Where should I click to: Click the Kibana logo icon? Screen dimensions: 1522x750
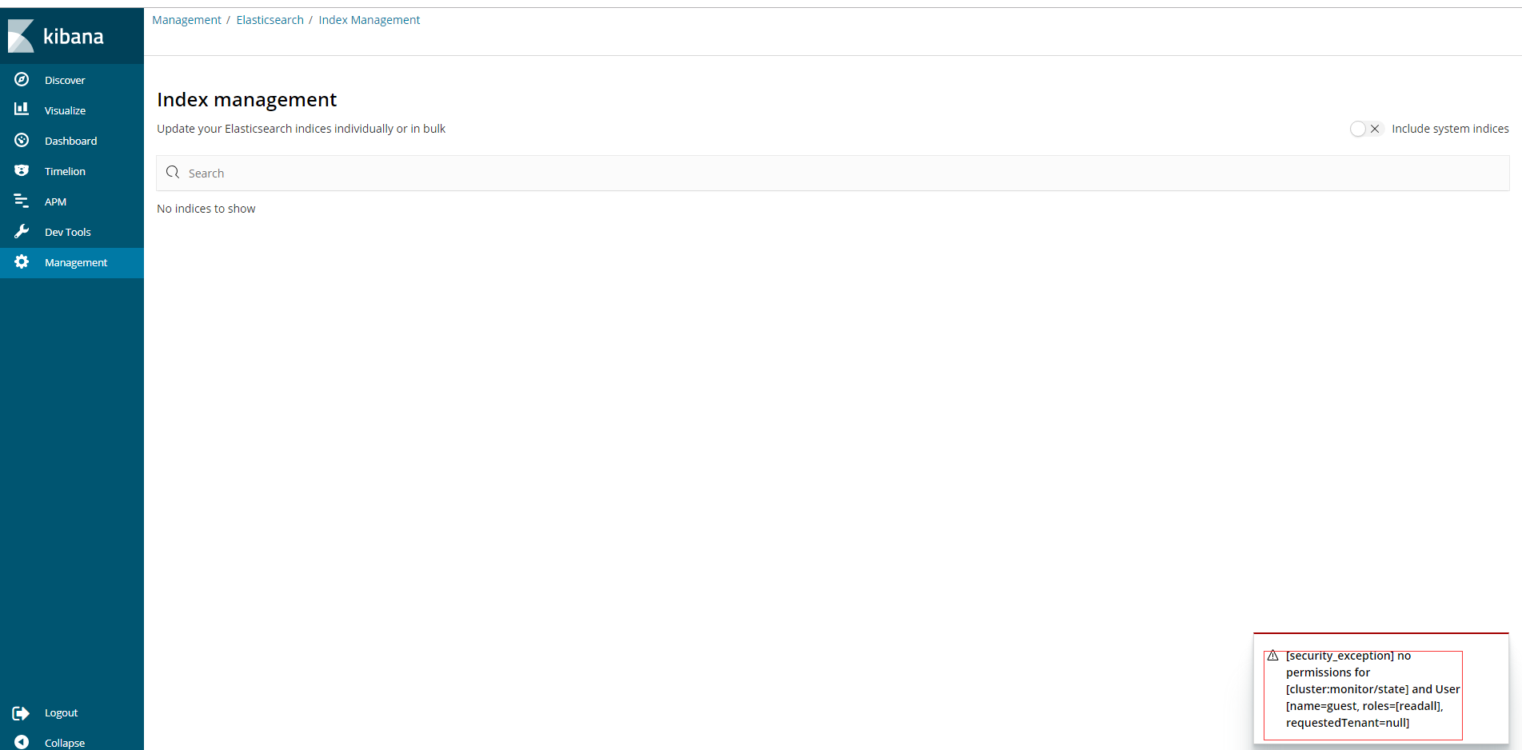[x=21, y=36]
